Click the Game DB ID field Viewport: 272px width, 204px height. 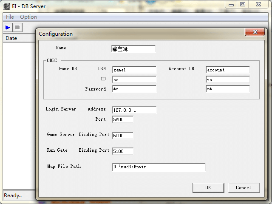pyautogui.click(x=134, y=79)
